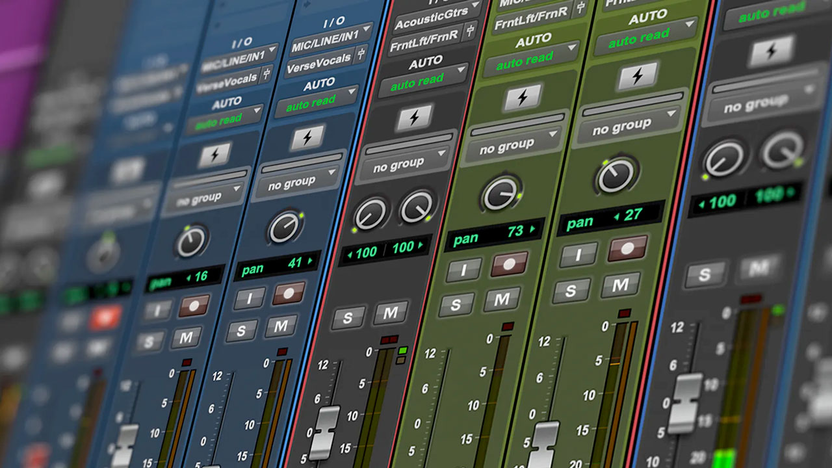This screenshot has height=468, width=832.
Task: Click lightning bolt button on AcousticGtrs channel
Action: [x=415, y=118]
